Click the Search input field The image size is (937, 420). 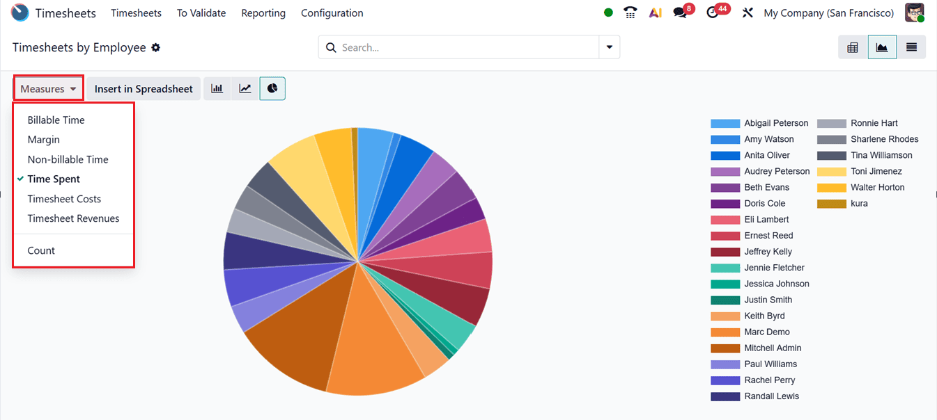pos(467,47)
